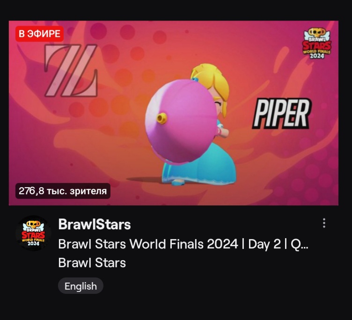352x320 pixels.
Task: Open the Brawl Stars game category link
Action: click(92, 263)
